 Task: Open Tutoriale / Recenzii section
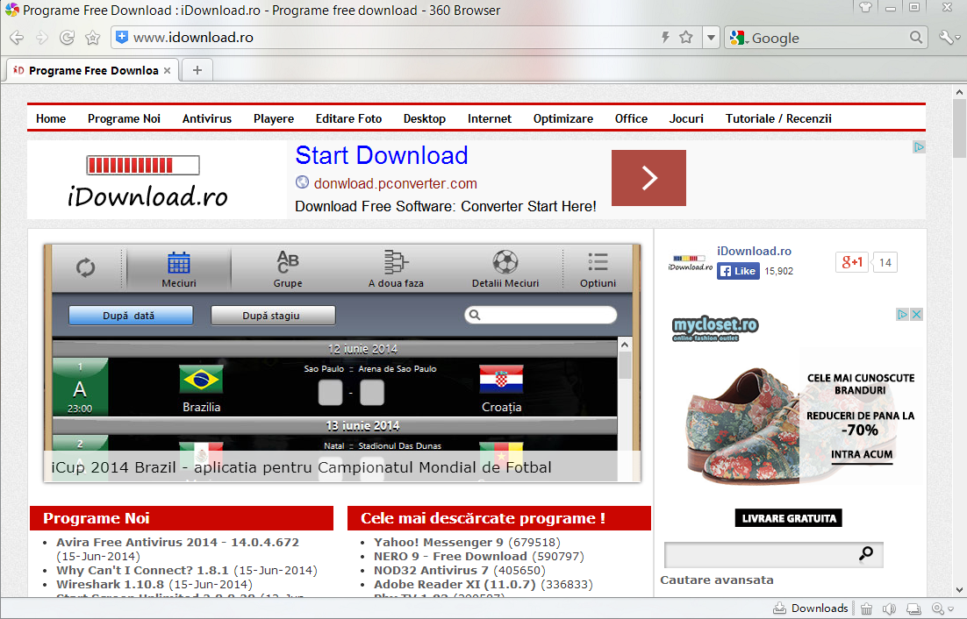778,118
